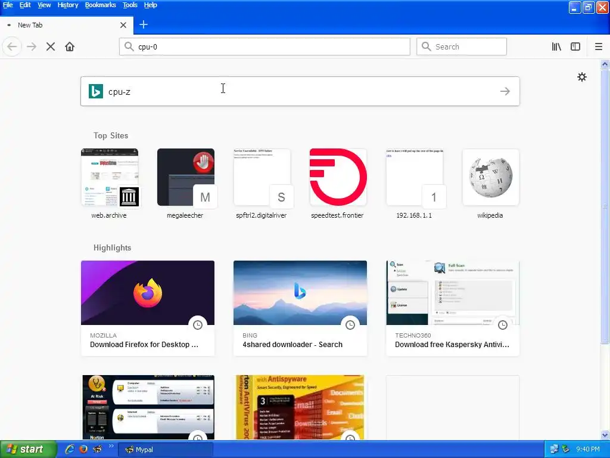Show sidebars using the sidebar icon
Viewport: 610px width, 458px height.
[x=575, y=47]
